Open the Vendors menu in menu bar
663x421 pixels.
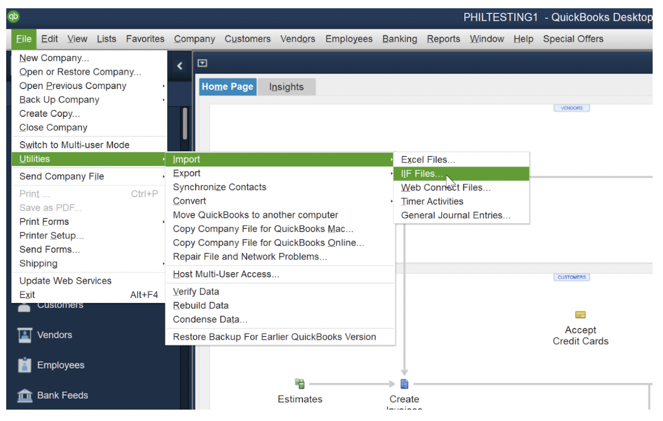point(298,39)
